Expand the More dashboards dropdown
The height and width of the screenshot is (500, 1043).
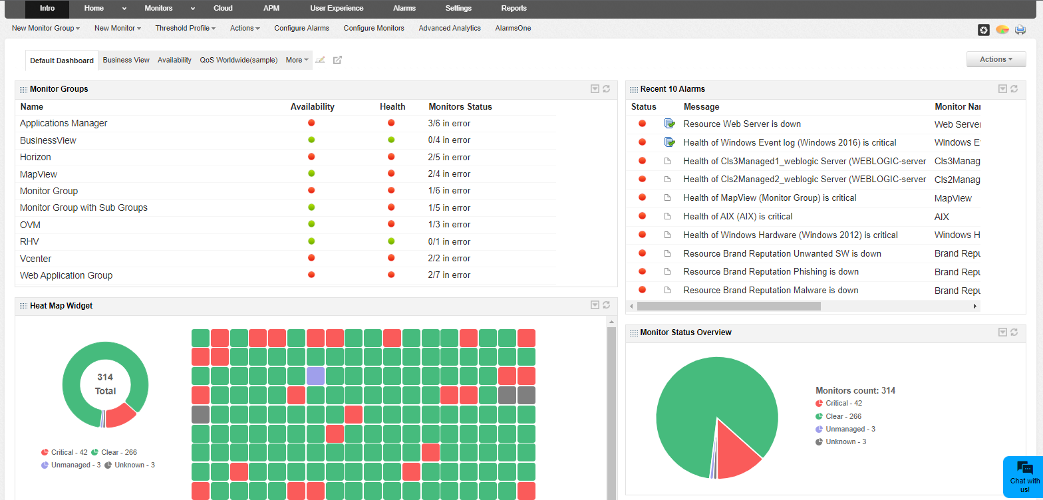point(297,60)
